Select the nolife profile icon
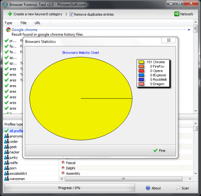This screenshot has width=201, height=196. pyautogui.click(x=7, y=163)
